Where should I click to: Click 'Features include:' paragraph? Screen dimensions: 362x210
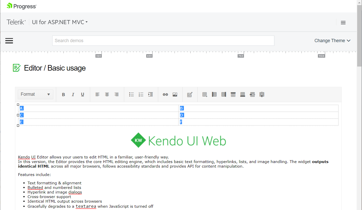pyautogui.click(x=35, y=175)
